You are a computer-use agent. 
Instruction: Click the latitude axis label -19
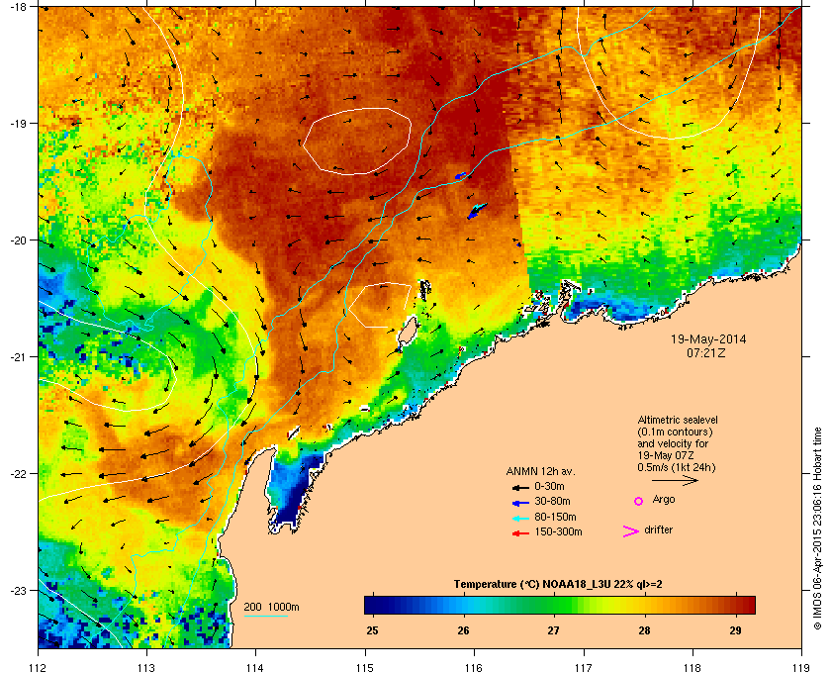pyautogui.click(x=17, y=124)
